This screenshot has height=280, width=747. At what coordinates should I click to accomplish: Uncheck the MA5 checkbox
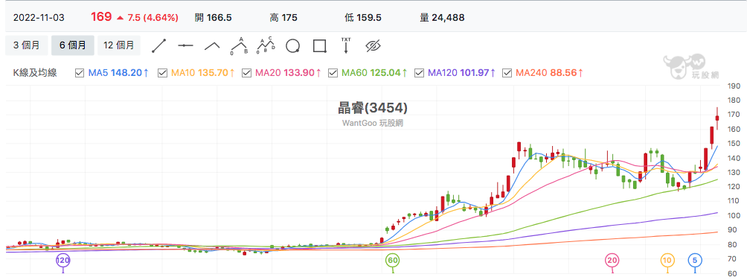[80, 73]
